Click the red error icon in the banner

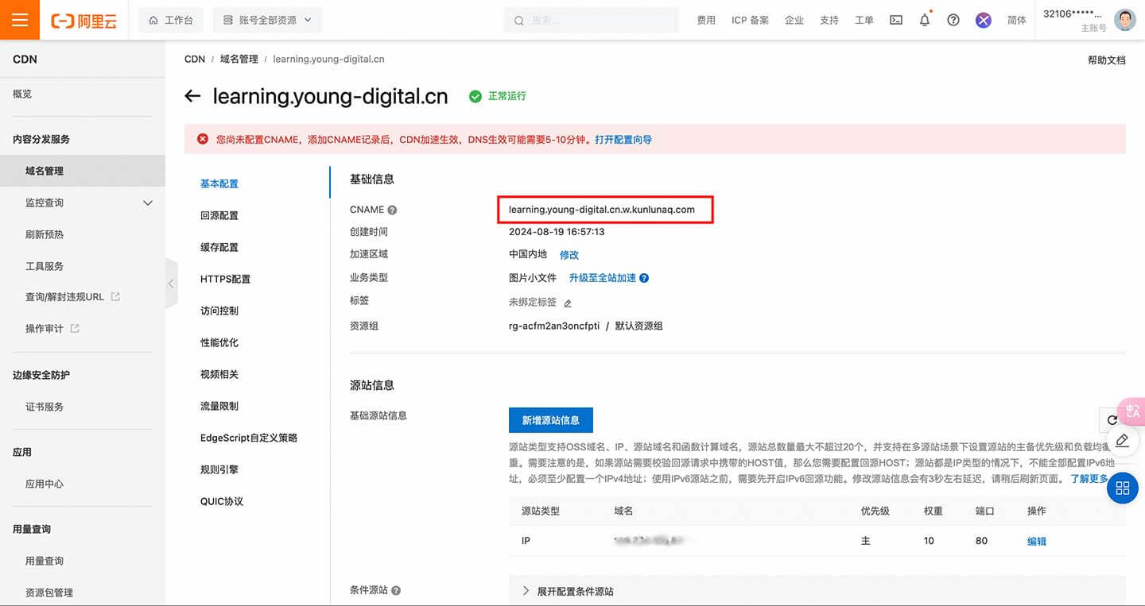[203, 139]
